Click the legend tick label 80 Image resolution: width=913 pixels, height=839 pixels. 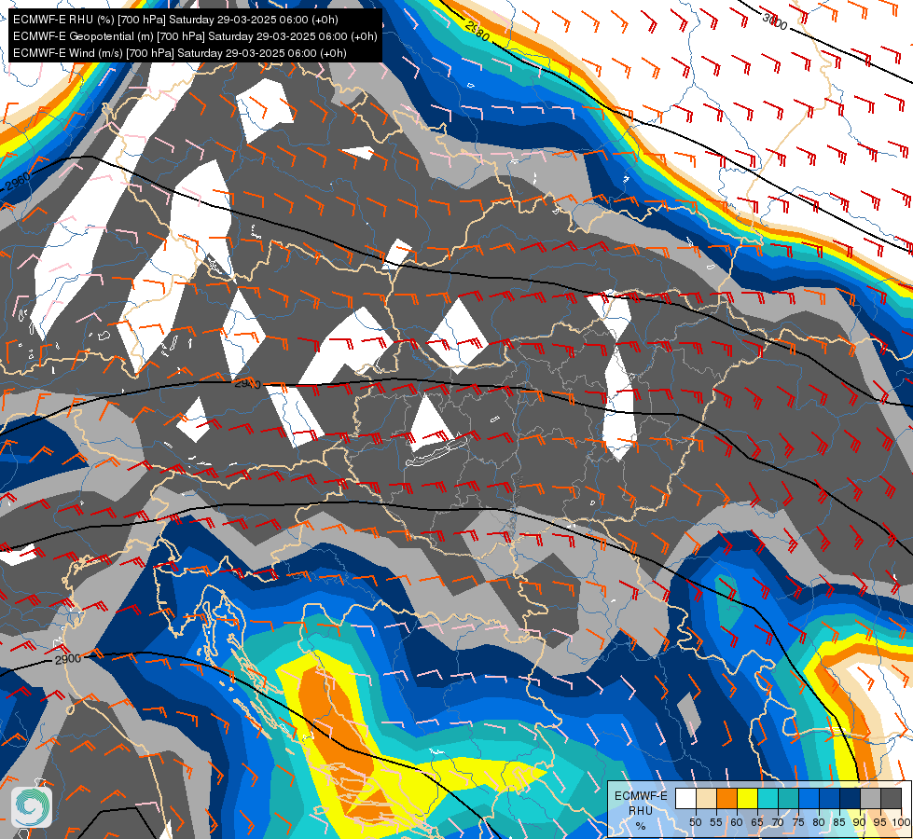tap(819, 822)
